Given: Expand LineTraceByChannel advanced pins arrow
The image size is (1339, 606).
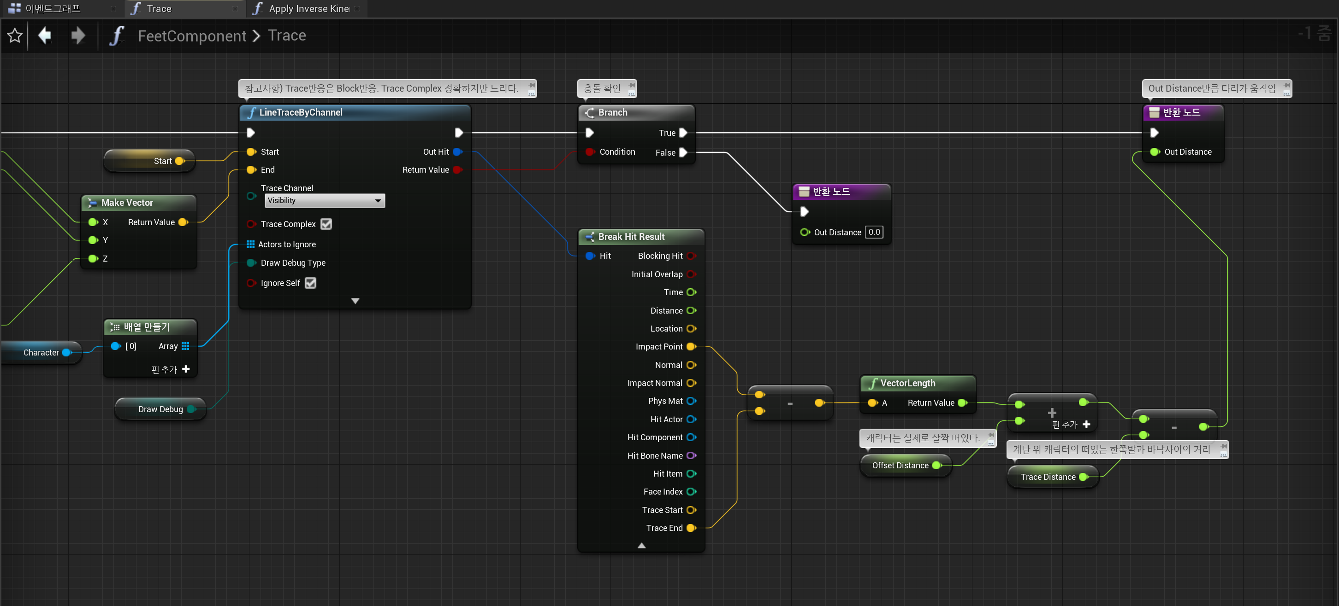Looking at the screenshot, I should pyautogui.click(x=355, y=301).
